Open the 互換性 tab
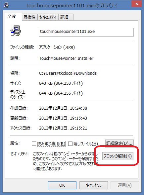Image resolution: width=144 pixels, height=195 pixels. (x=29, y=17)
